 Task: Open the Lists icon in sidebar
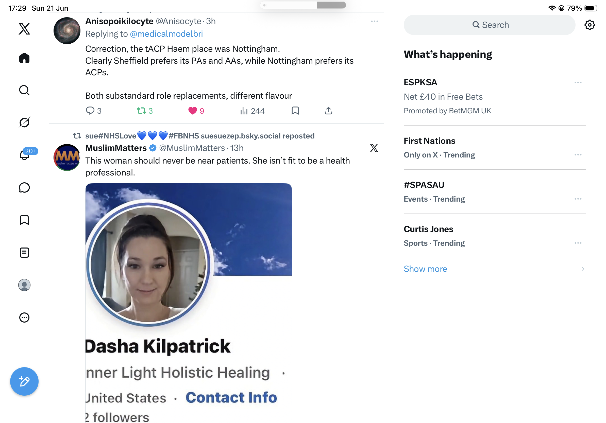coord(24,253)
